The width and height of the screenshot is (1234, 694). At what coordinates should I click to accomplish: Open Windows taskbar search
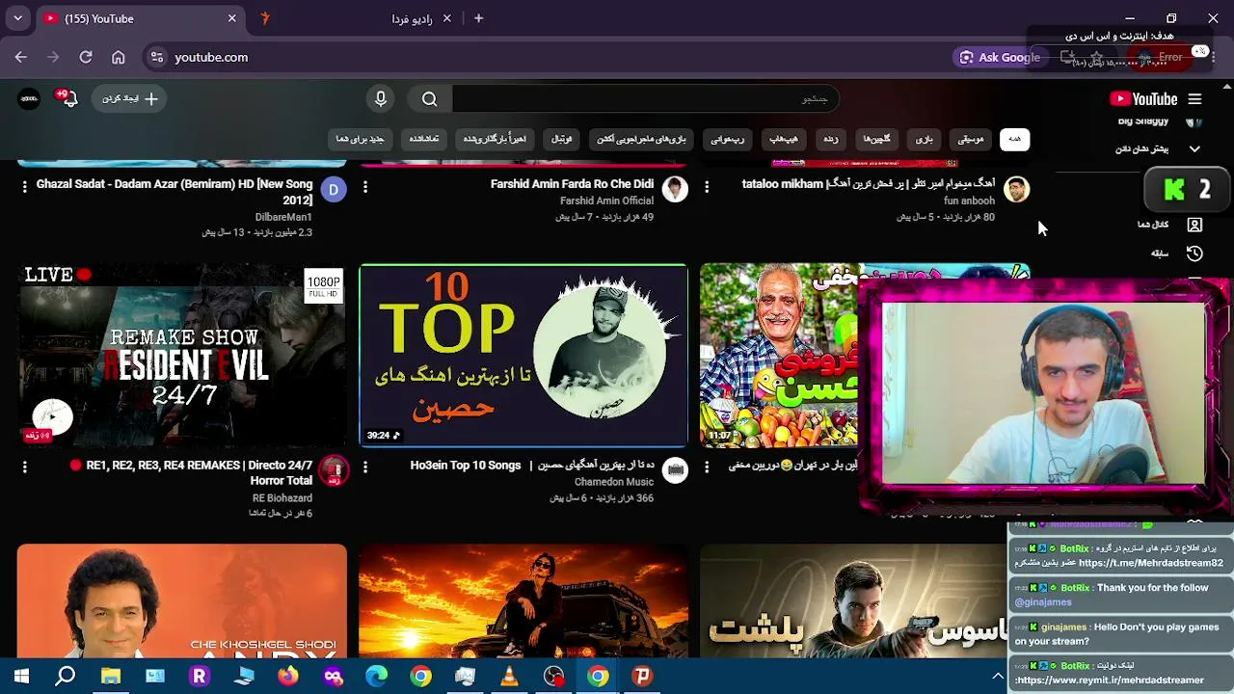point(66,677)
